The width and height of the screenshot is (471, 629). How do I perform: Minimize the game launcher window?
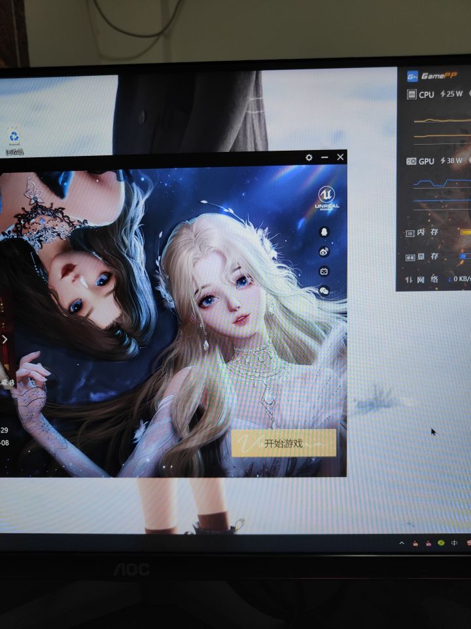325,158
